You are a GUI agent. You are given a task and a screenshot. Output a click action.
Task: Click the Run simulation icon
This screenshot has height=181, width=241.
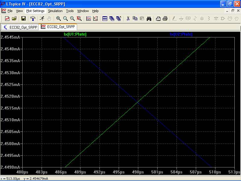click(42, 19)
